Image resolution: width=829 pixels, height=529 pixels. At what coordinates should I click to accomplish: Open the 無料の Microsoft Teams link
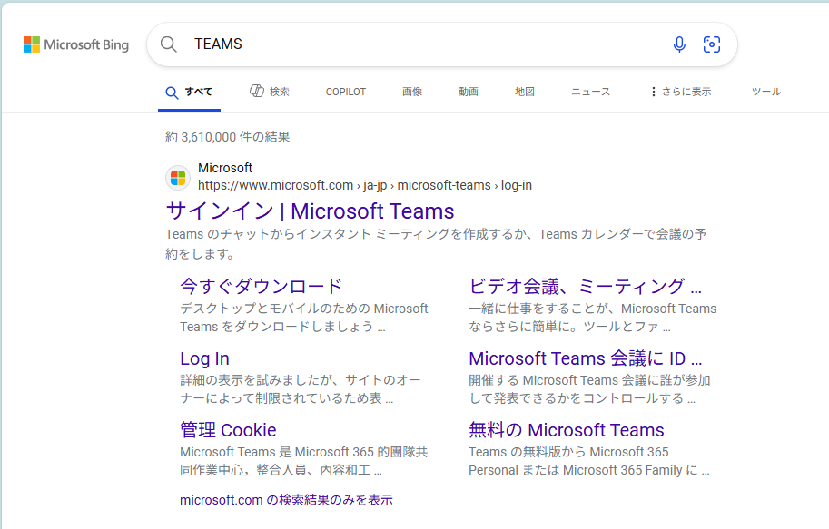(567, 430)
